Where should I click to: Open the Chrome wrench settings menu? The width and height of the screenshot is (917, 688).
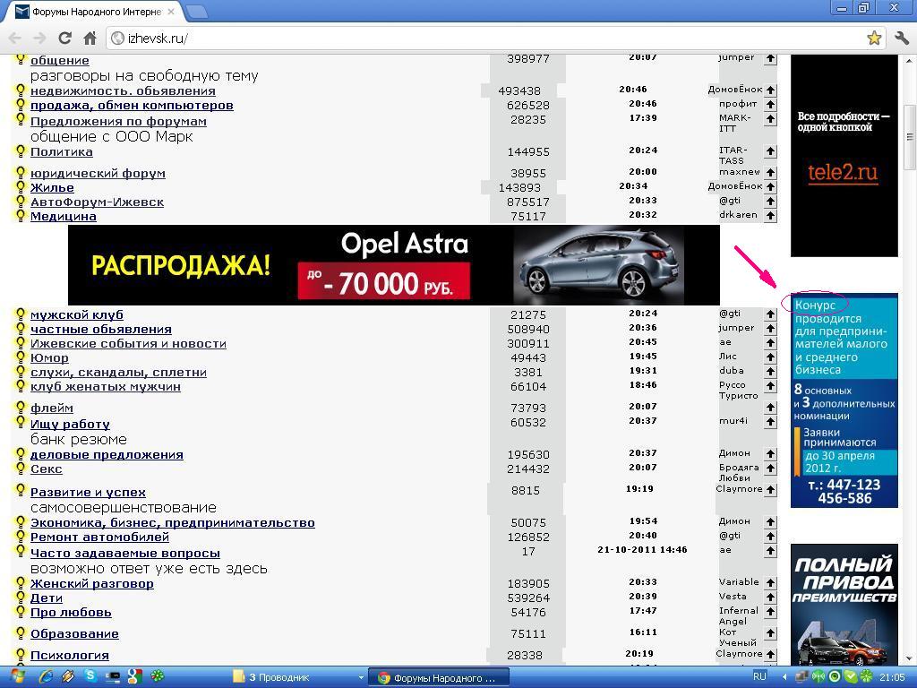[x=901, y=39]
